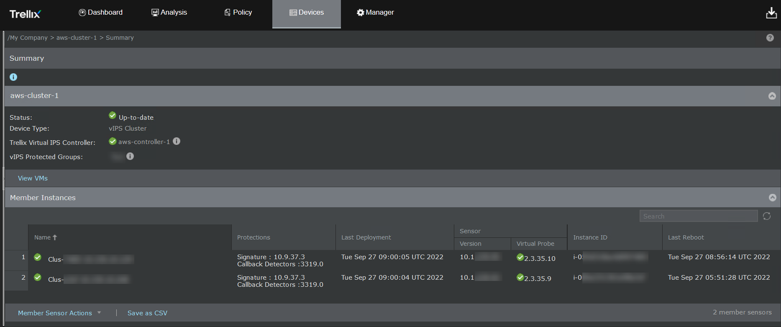Viewport: 781px width, 327px height.
Task: Select the Devices tab
Action: coord(307,14)
